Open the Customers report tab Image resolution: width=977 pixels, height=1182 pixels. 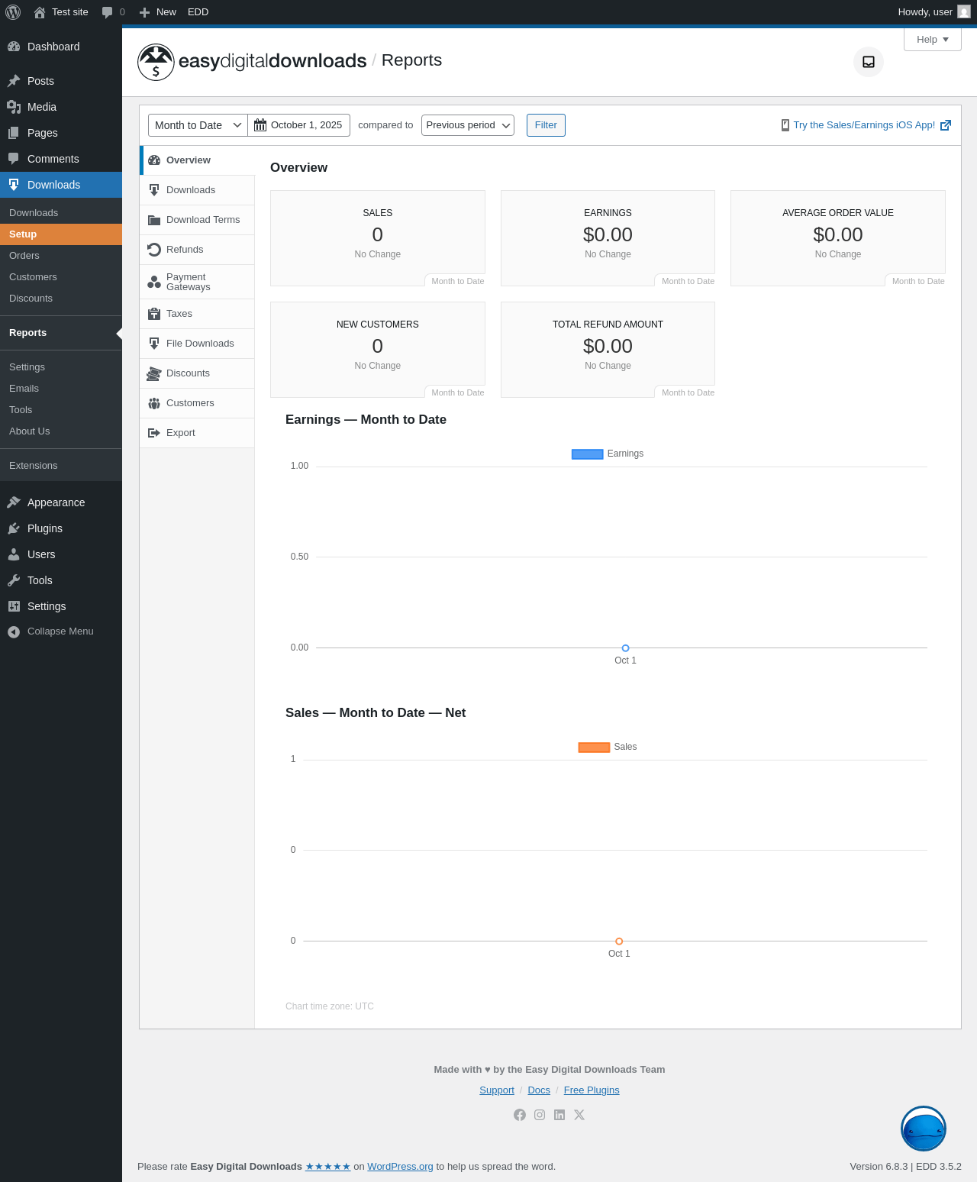click(x=197, y=403)
